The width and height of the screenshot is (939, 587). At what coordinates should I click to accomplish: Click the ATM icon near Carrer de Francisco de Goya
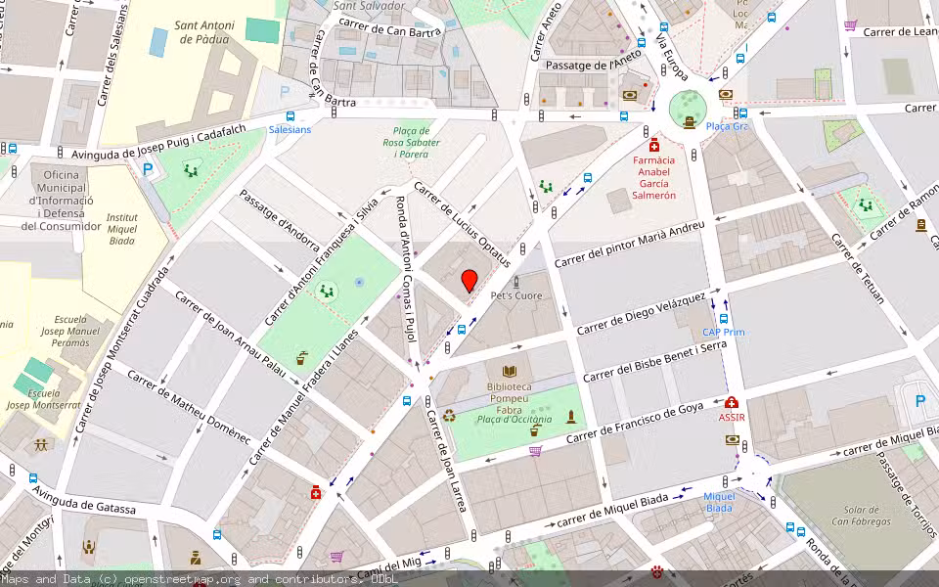pyautogui.click(x=733, y=440)
